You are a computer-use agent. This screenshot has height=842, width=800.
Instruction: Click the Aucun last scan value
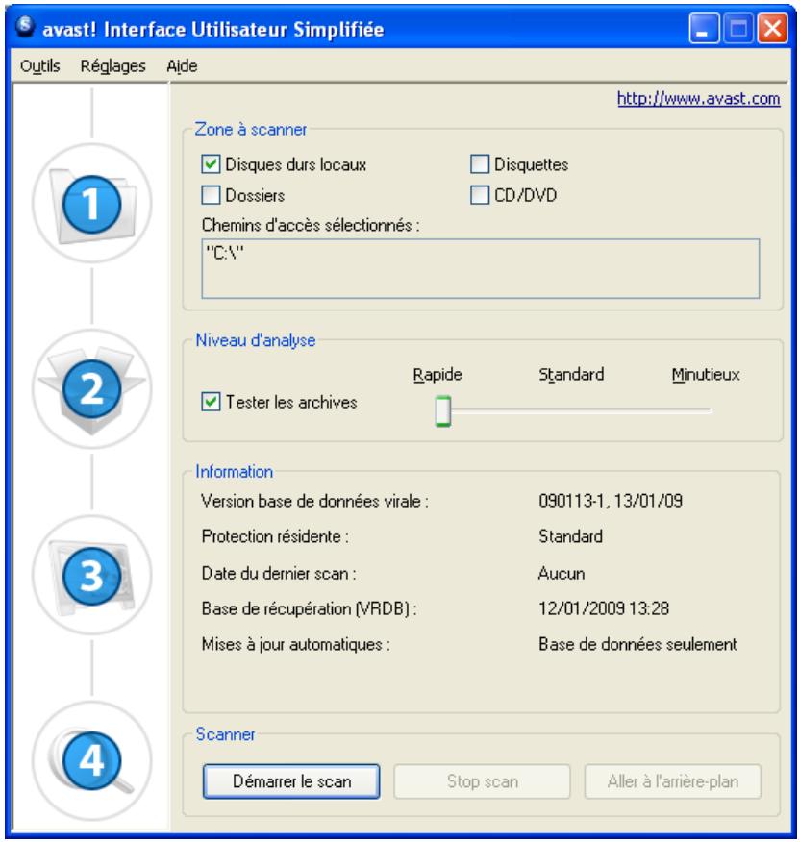pyautogui.click(x=562, y=573)
